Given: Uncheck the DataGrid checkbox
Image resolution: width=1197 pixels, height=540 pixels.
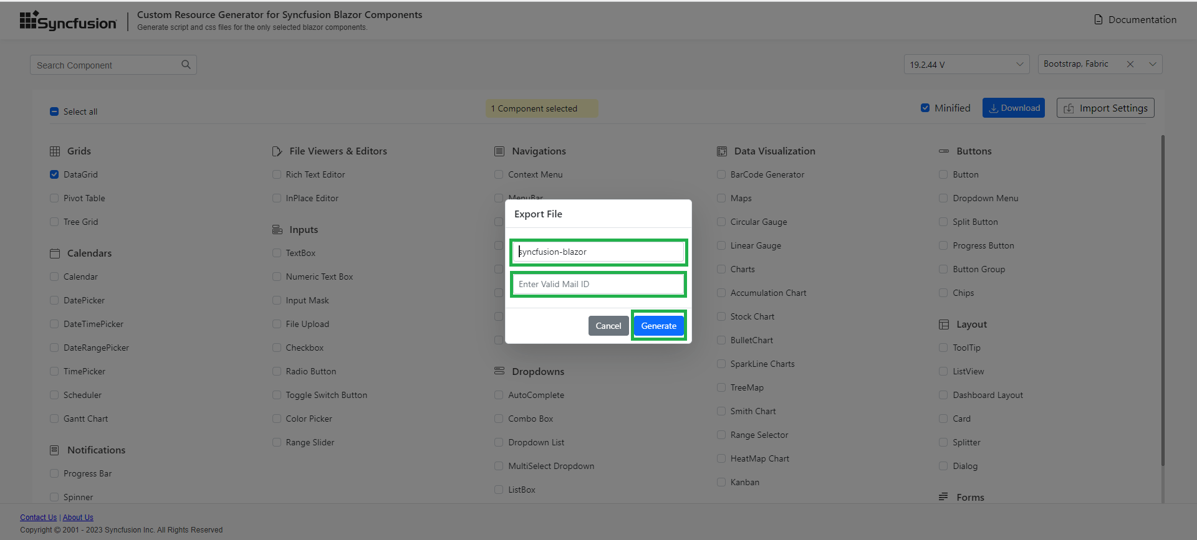Looking at the screenshot, I should point(54,174).
